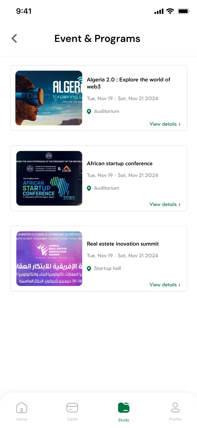Open the Cards tab icon
197x428 pixels.
tap(72, 408)
